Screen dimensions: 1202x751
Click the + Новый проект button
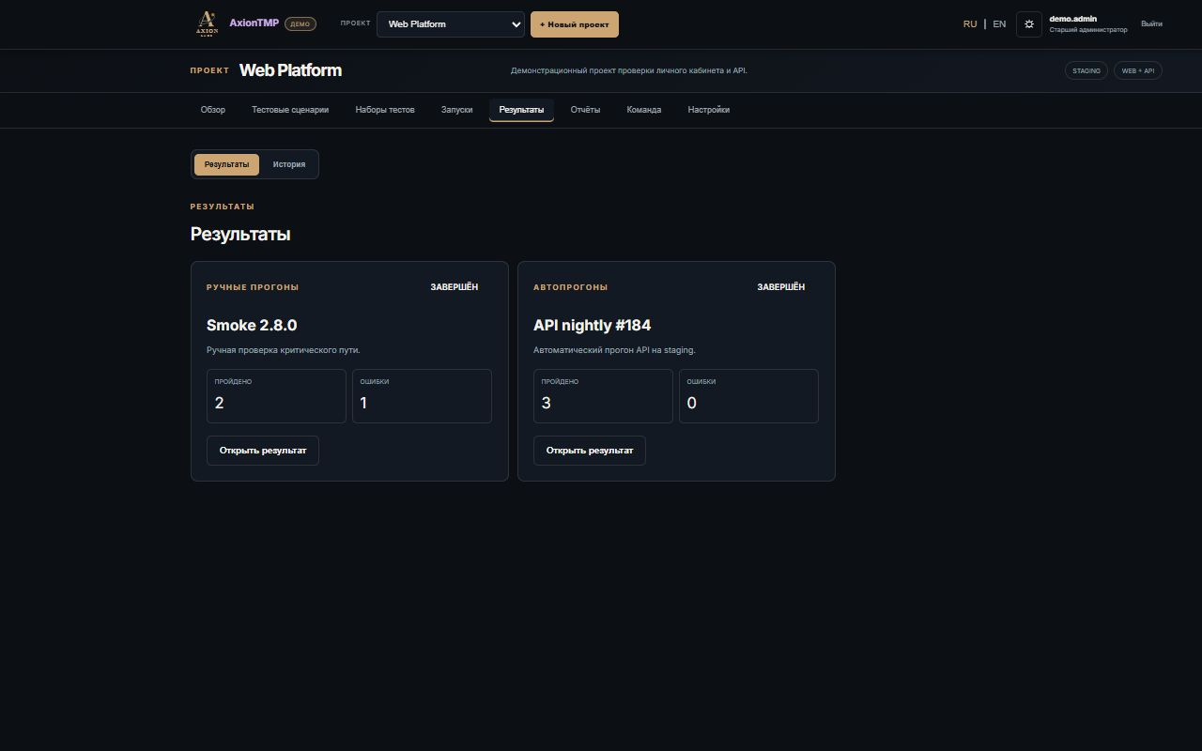(x=575, y=24)
